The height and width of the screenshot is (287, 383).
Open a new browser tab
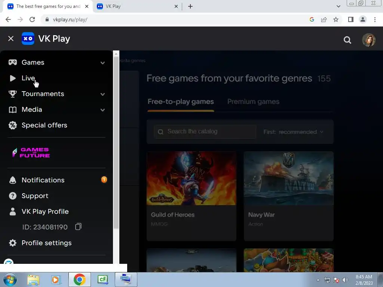click(190, 6)
